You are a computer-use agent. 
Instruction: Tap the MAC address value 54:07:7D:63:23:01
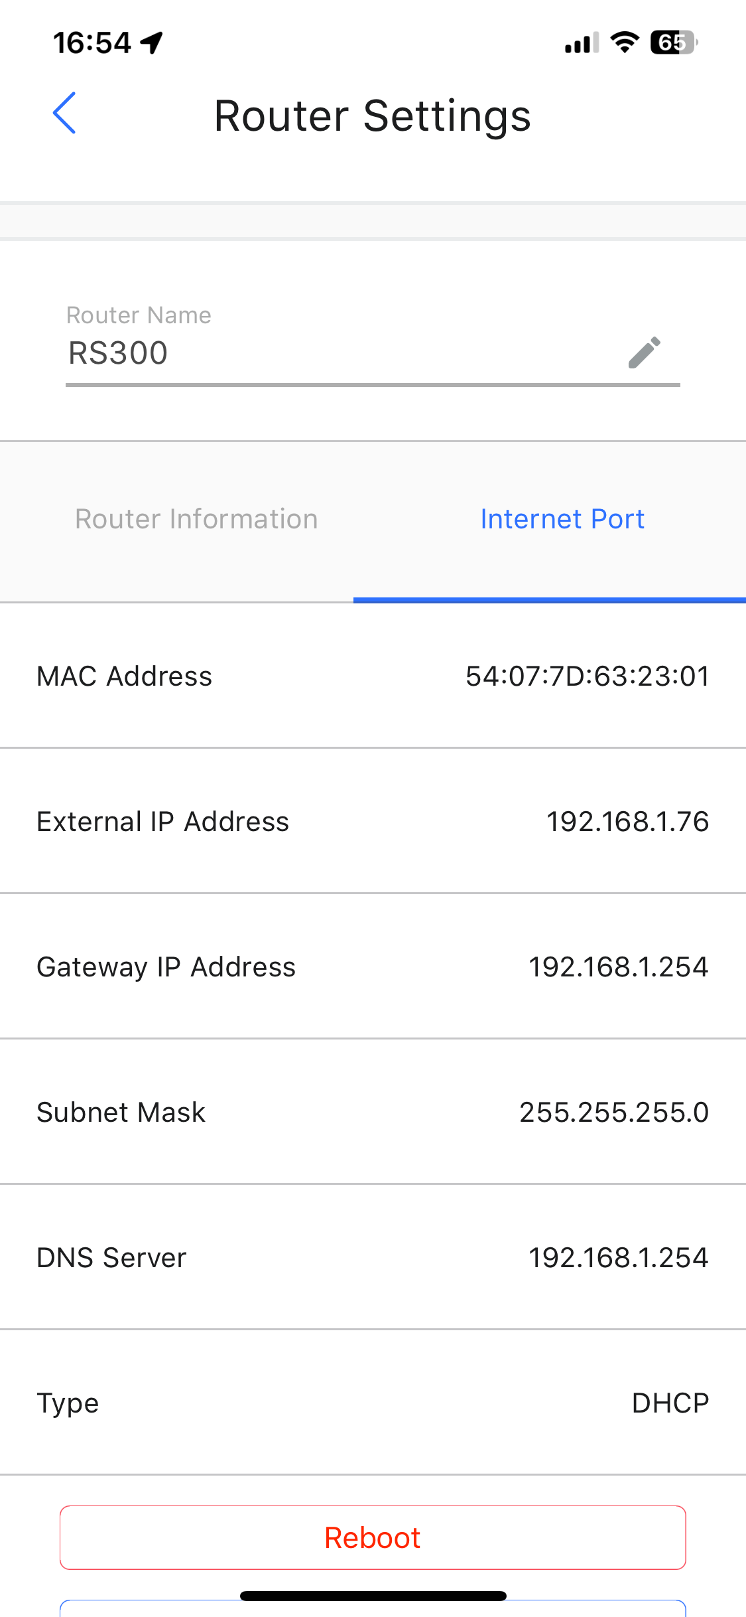[588, 676]
